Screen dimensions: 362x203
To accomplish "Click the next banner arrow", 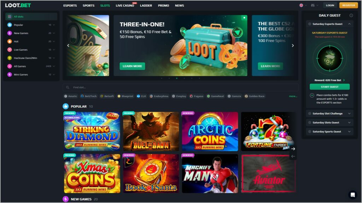I will tap(293, 45).
